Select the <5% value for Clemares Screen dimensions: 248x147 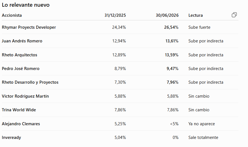174,124
